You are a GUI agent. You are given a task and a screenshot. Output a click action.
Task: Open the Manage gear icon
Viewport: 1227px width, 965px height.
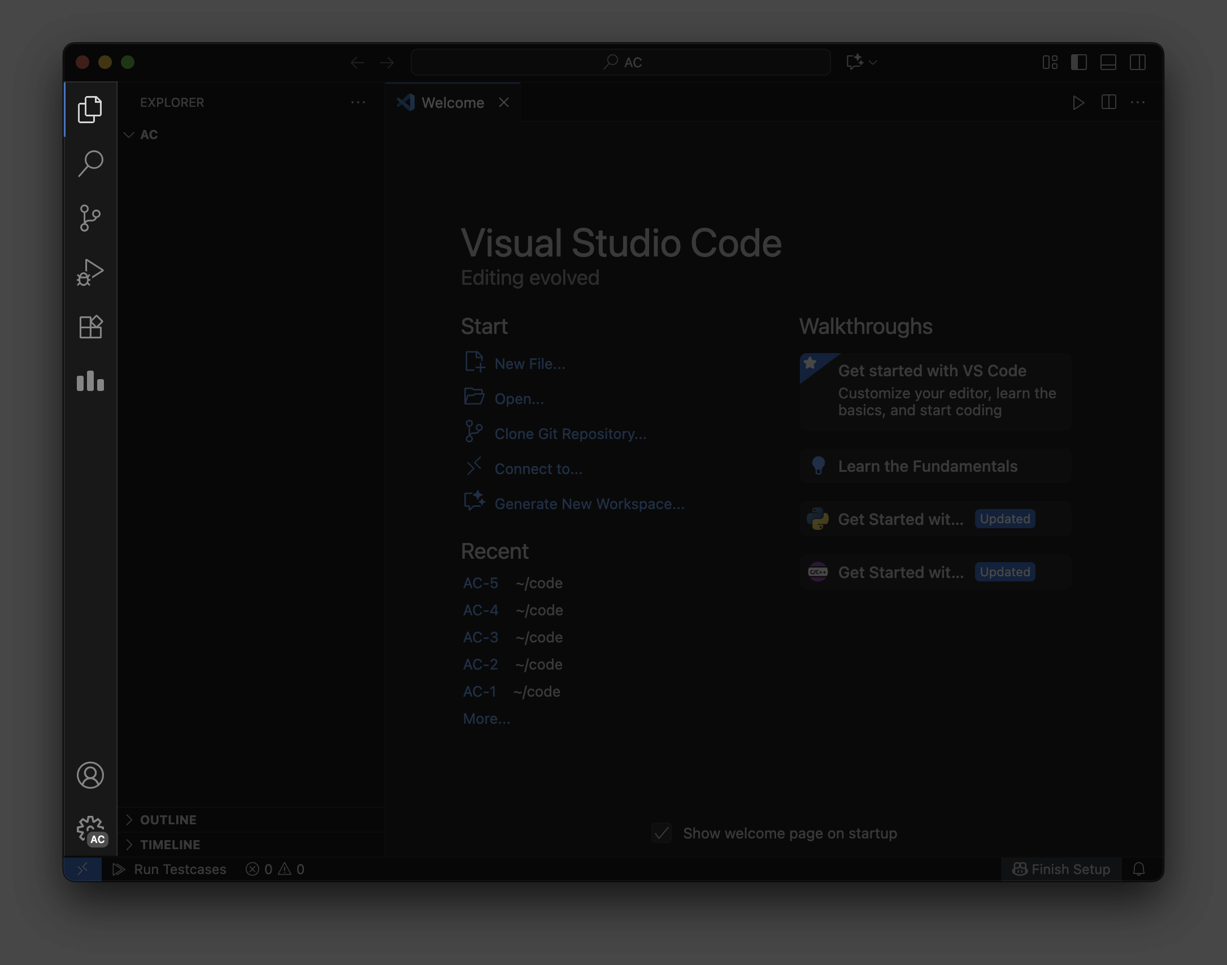[x=90, y=829]
